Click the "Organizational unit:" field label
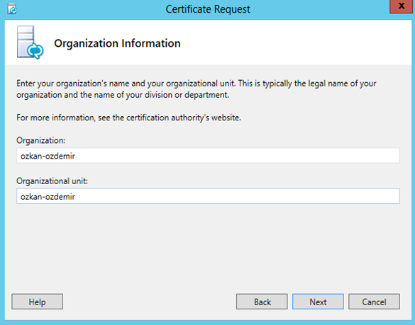415x325 pixels. [x=52, y=181]
